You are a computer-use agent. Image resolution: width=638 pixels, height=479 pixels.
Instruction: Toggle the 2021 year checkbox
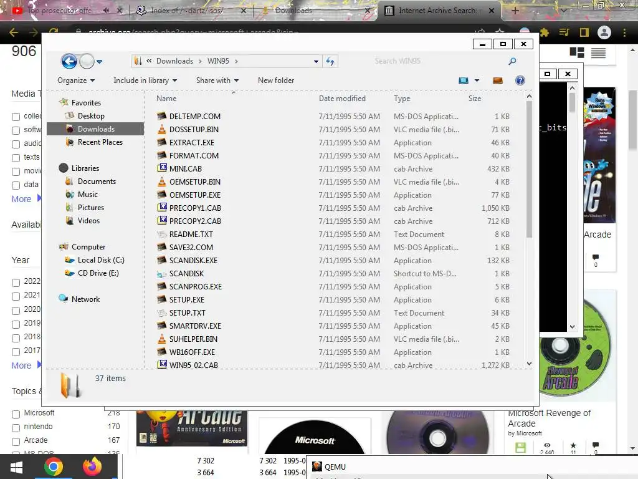16,296
